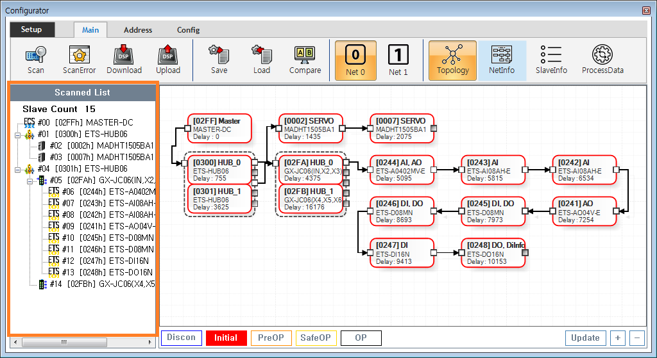This screenshot has height=358, width=657.
Task: Open the ProcessData view
Action: [602, 60]
